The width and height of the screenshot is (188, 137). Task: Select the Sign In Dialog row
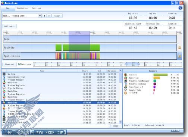click(x=60, y=88)
